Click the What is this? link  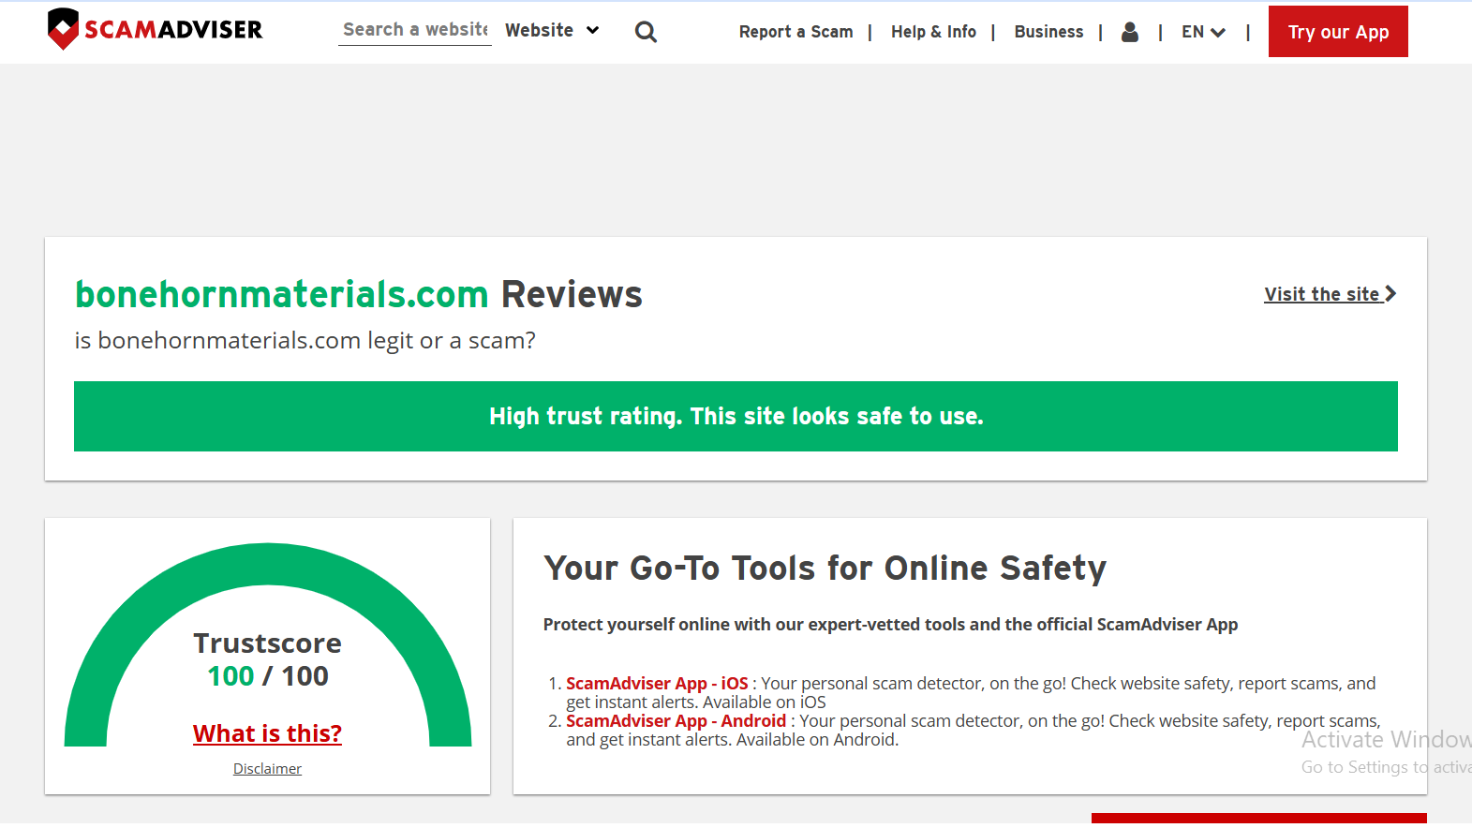click(267, 733)
